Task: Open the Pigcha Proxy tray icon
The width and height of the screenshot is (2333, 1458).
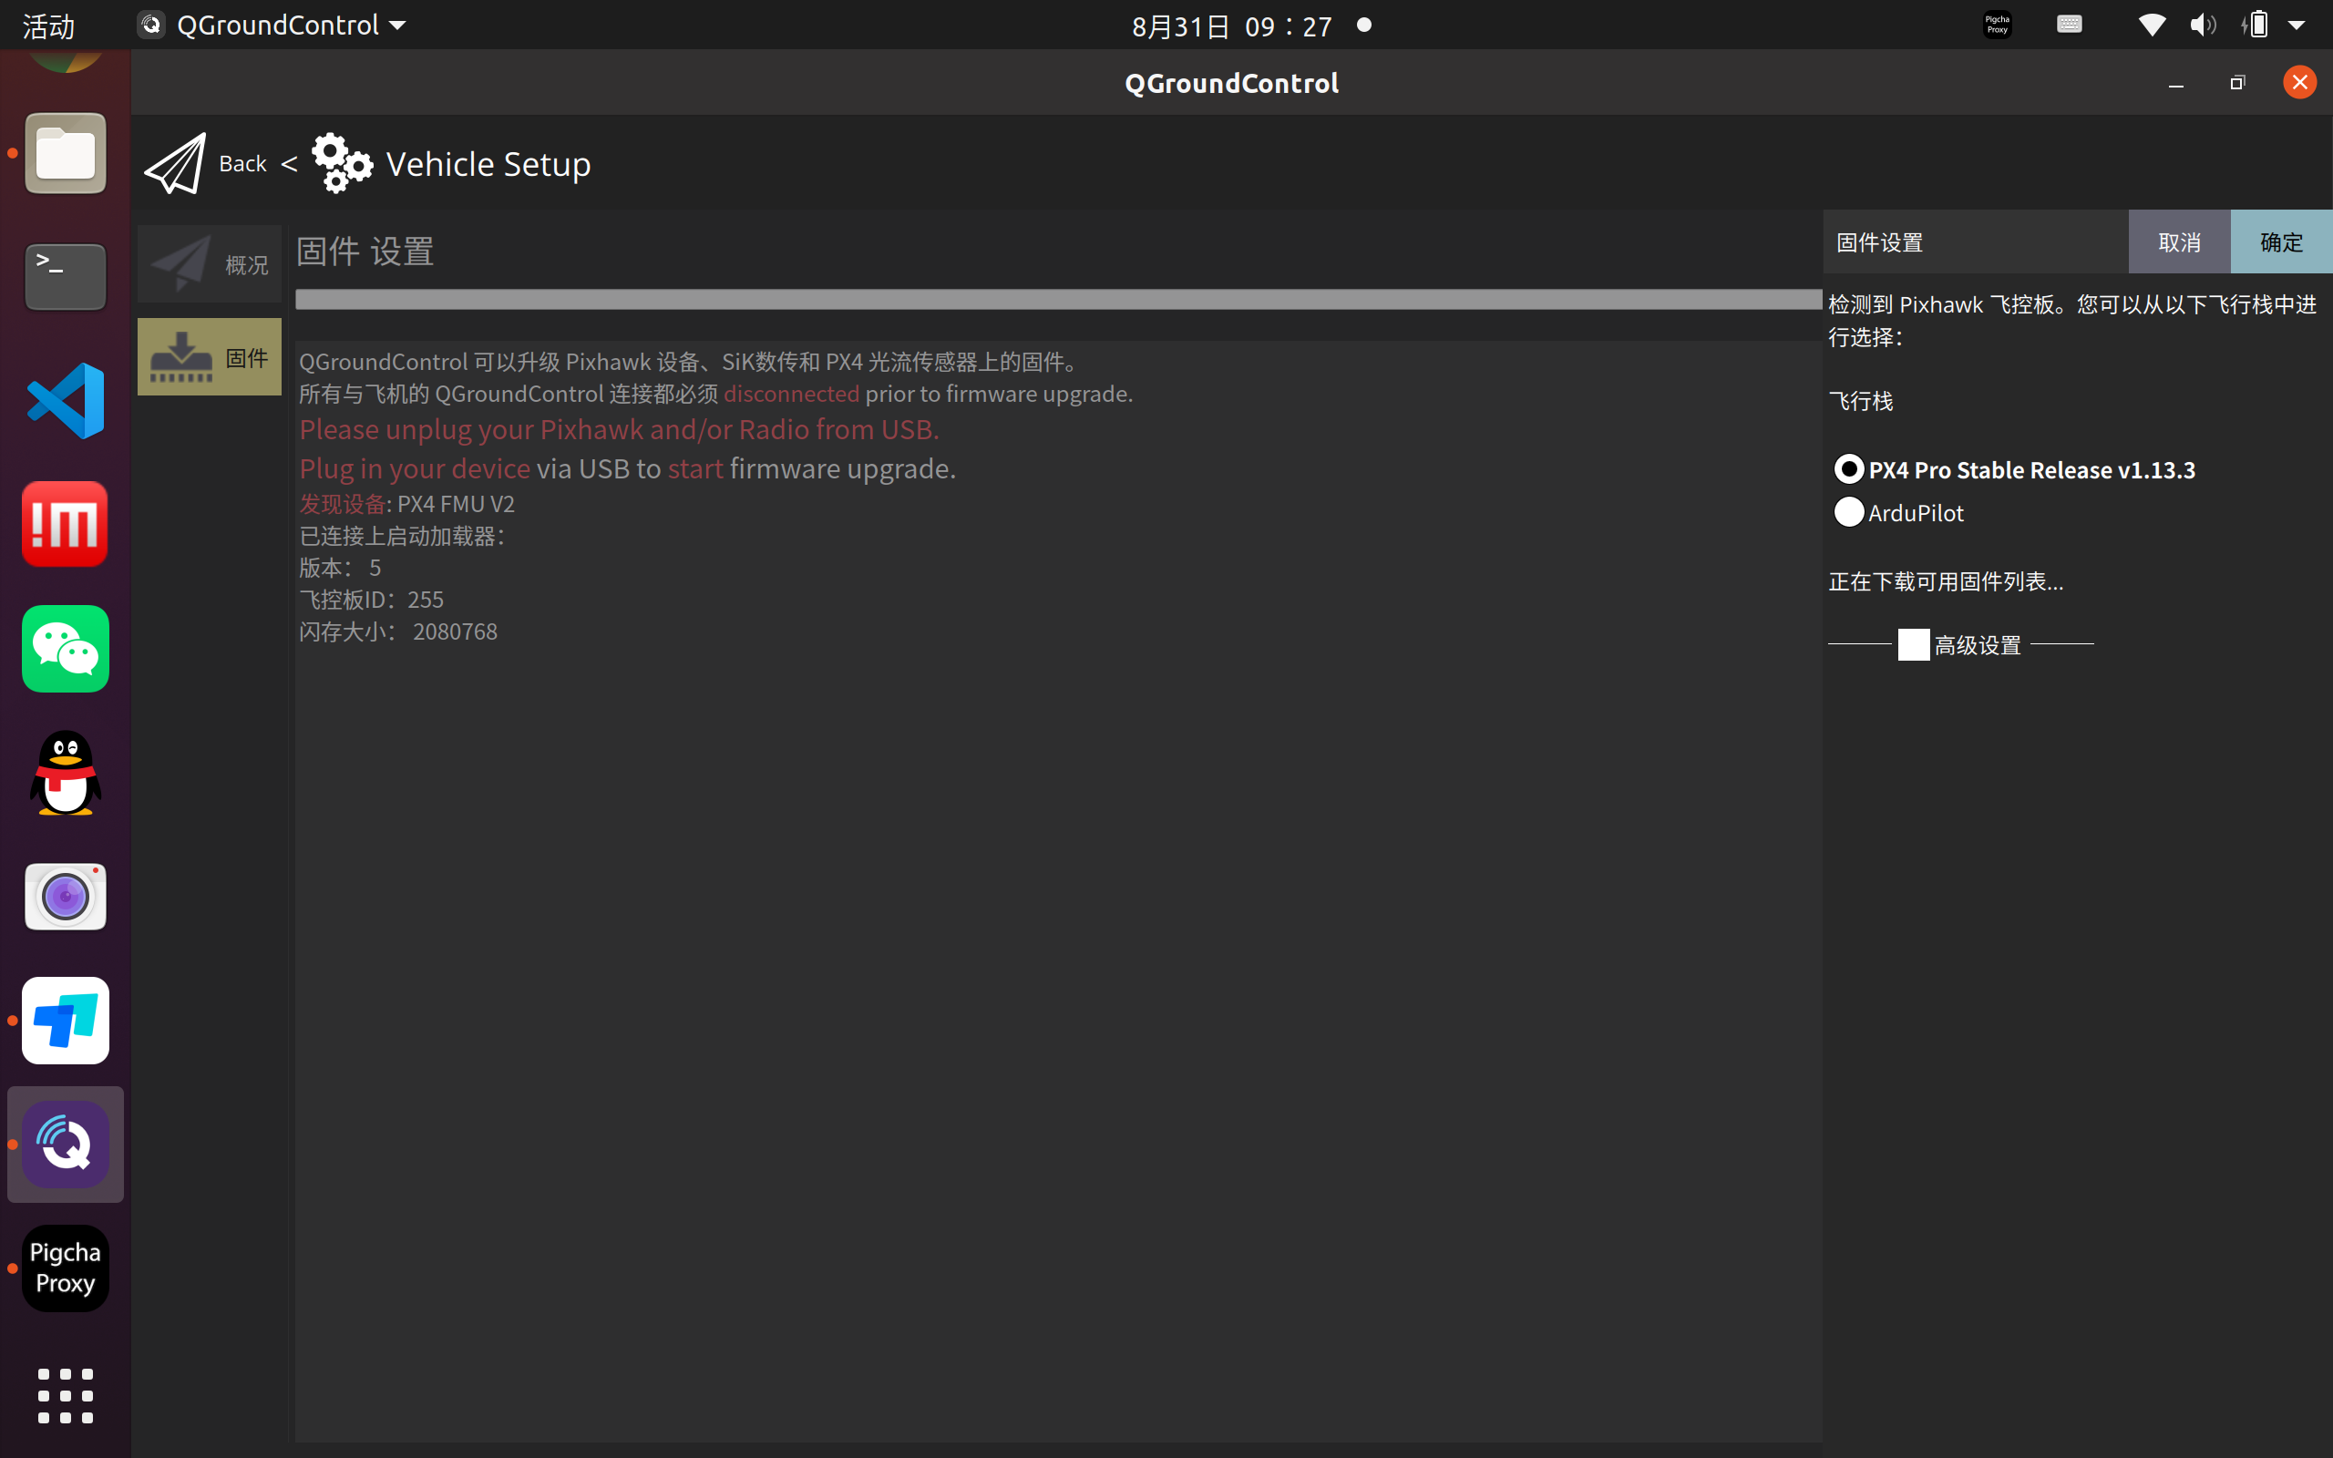Action: coord(1997,24)
